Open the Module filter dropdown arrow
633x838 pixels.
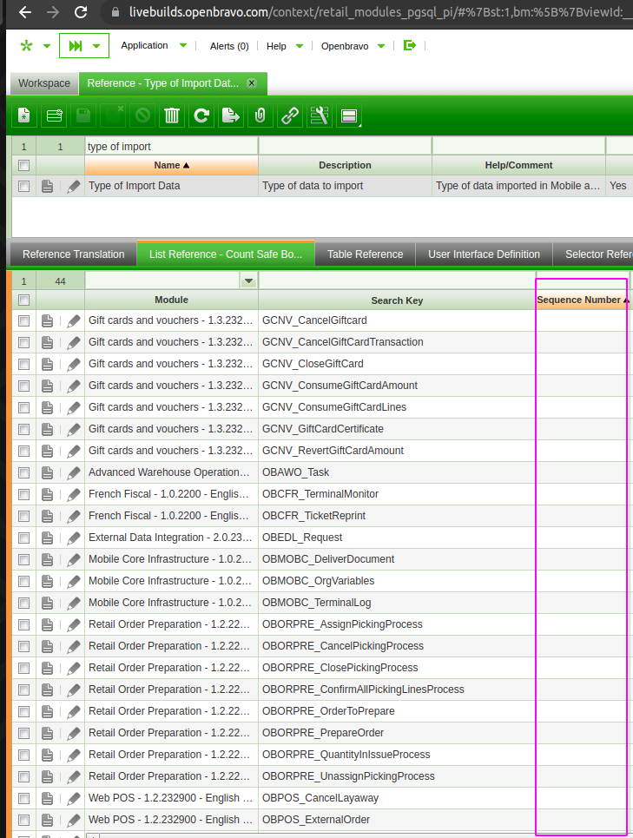(248, 280)
